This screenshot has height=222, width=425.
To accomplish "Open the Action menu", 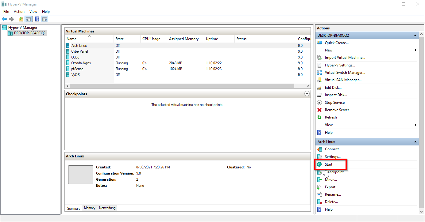I will click(19, 12).
